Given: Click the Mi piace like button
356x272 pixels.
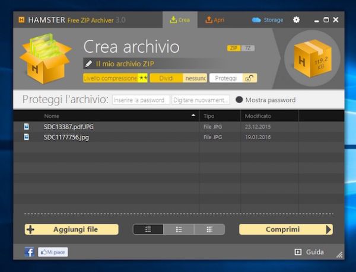Looking at the screenshot, I should tap(53, 252).
